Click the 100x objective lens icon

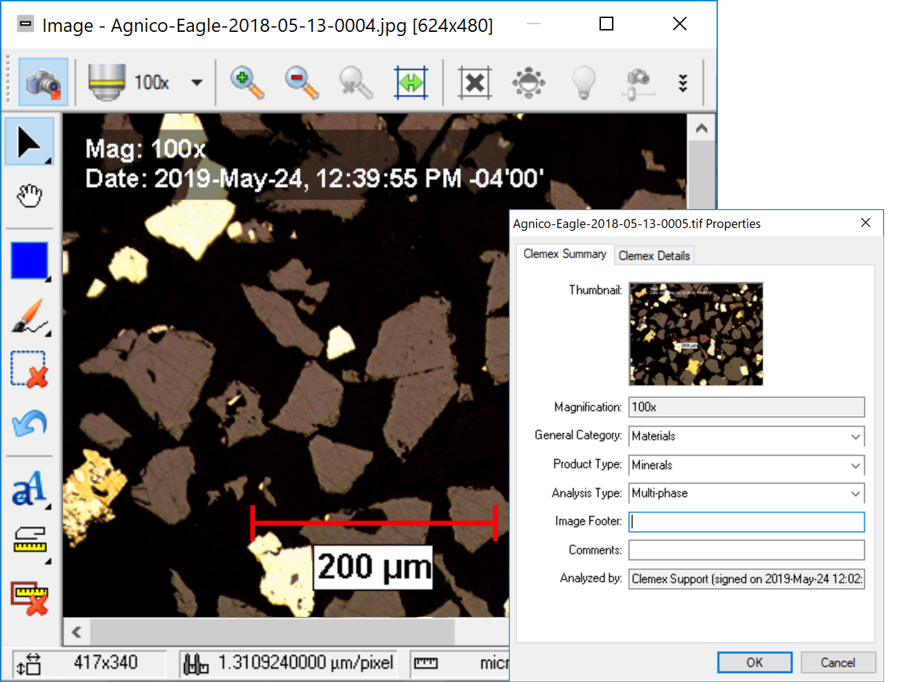click(x=107, y=82)
